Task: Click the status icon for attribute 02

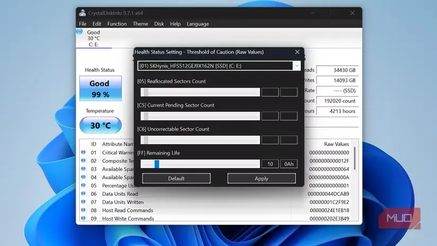Action: (x=83, y=160)
